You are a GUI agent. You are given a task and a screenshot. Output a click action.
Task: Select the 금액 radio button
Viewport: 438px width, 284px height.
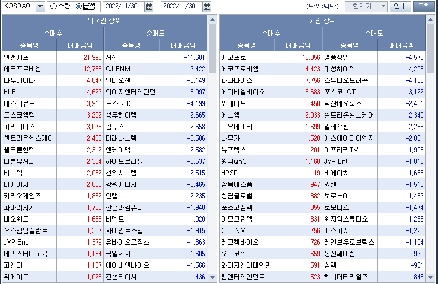[x=79, y=7]
